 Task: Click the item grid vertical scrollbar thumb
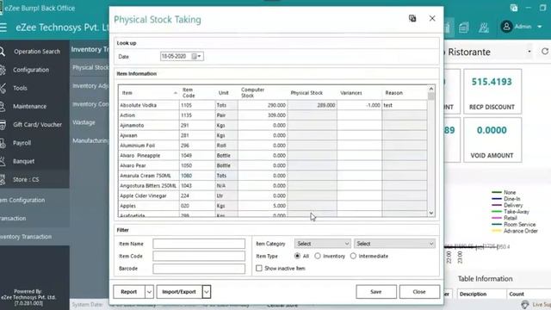pos(431,96)
